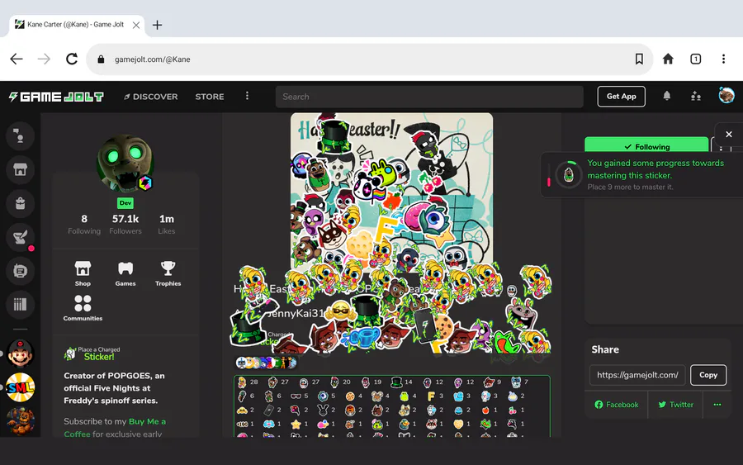Open the Store menu item
The height and width of the screenshot is (465, 743).
coord(210,97)
